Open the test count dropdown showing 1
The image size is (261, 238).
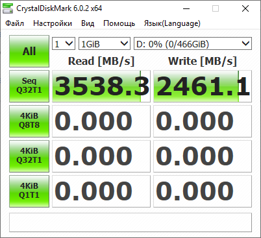pyautogui.click(x=64, y=43)
